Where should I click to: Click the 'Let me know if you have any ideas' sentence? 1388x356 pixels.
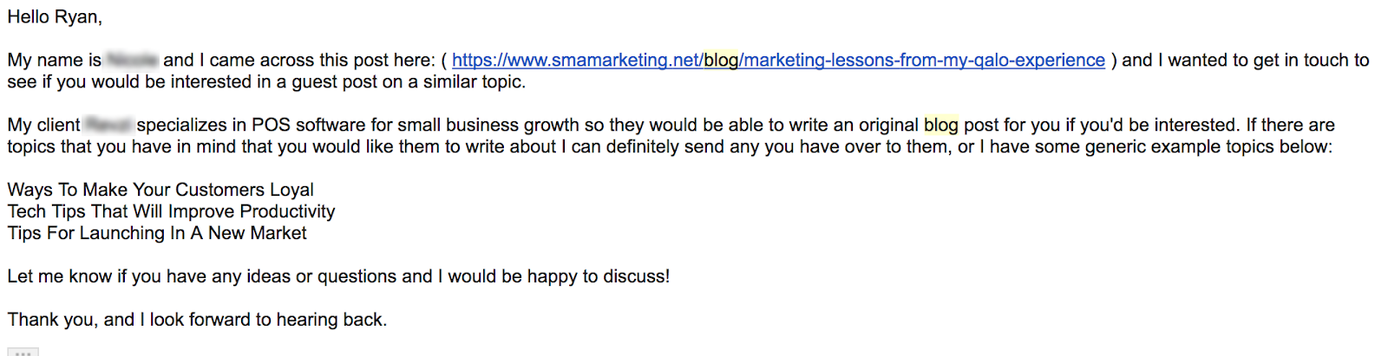(x=338, y=276)
